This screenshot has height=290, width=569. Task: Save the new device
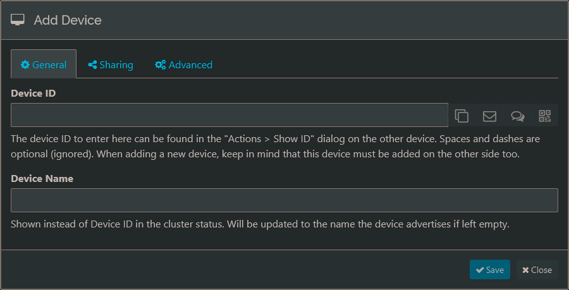(x=489, y=270)
